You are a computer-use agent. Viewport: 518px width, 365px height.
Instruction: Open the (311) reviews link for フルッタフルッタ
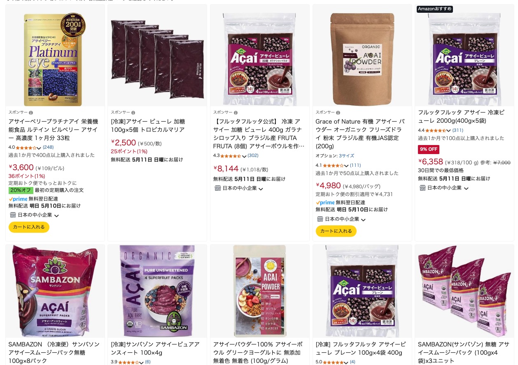pyautogui.click(x=458, y=130)
